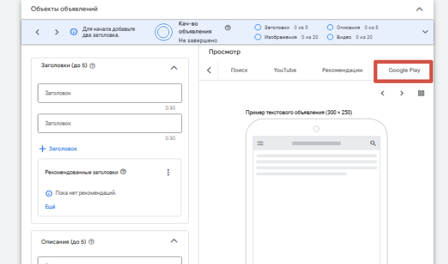This screenshot has height=264, width=448.
Task: Click 'Не завершено' status text
Action: (x=198, y=40)
